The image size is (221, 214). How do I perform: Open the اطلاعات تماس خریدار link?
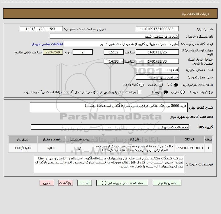[x=47, y=44]
